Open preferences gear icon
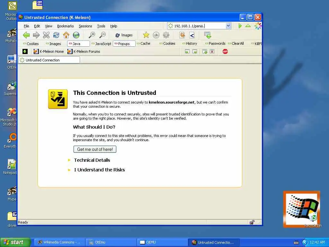Viewport: 329px width, 247px height. [x=166, y=35]
